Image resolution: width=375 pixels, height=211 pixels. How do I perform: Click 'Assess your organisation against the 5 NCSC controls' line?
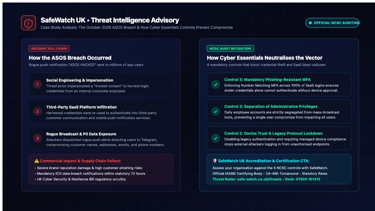point(270,168)
